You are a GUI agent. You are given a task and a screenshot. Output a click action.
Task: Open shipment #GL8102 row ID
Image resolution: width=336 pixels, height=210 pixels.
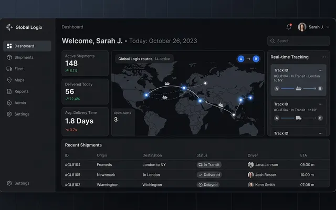[72, 185]
